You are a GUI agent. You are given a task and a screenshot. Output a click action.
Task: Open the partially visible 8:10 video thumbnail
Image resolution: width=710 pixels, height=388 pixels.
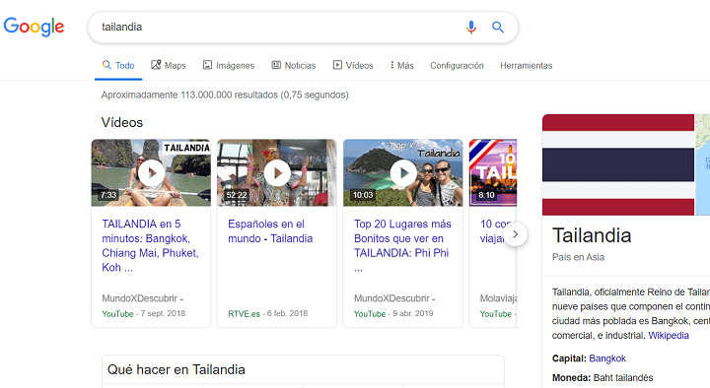point(493,172)
